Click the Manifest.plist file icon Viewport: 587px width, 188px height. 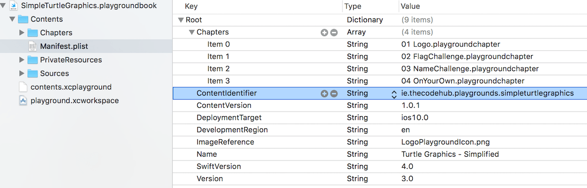pos(32,46)
